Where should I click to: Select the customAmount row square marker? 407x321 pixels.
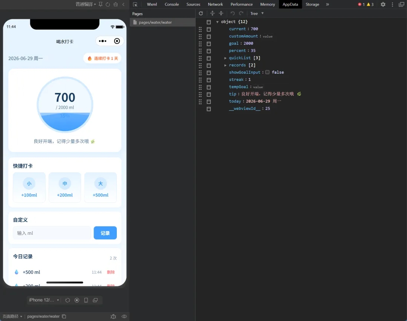pyautogui.click(x=209, y=37)
